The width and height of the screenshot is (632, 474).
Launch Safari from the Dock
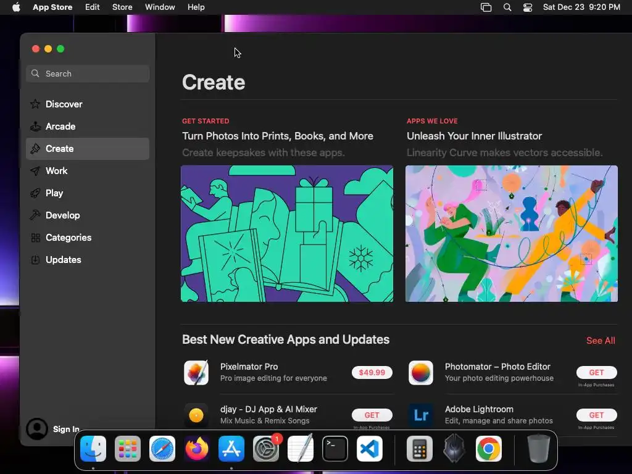[x=162, y=449]
